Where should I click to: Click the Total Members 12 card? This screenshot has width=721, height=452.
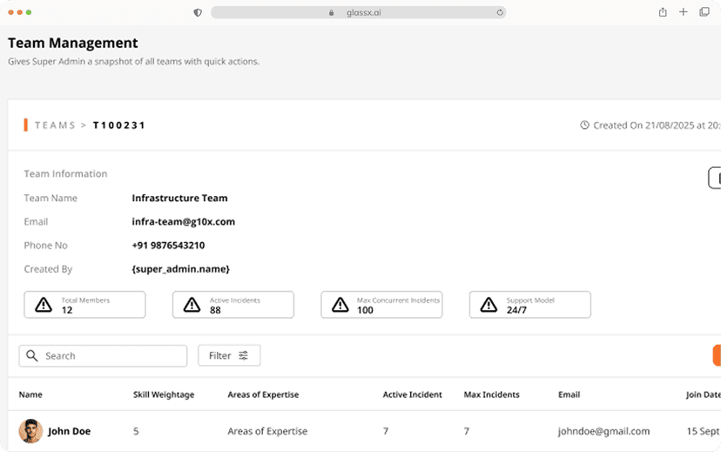(x=84, y=305)
